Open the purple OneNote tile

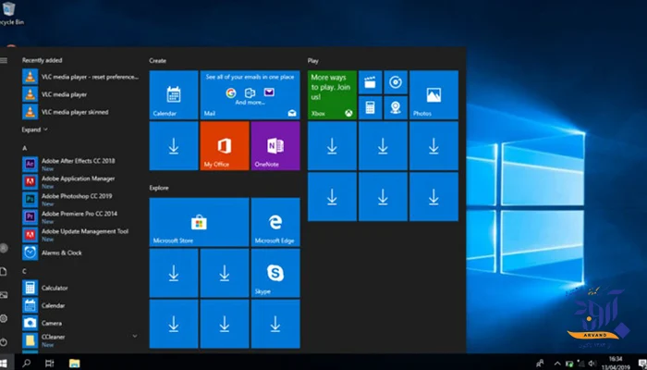click(x=275, y=146)
